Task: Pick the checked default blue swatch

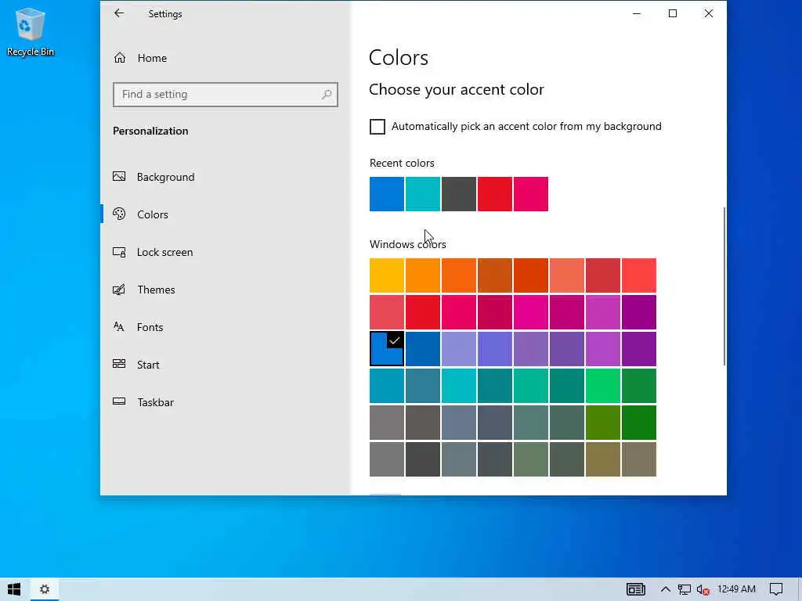Action: click(387, 349)
